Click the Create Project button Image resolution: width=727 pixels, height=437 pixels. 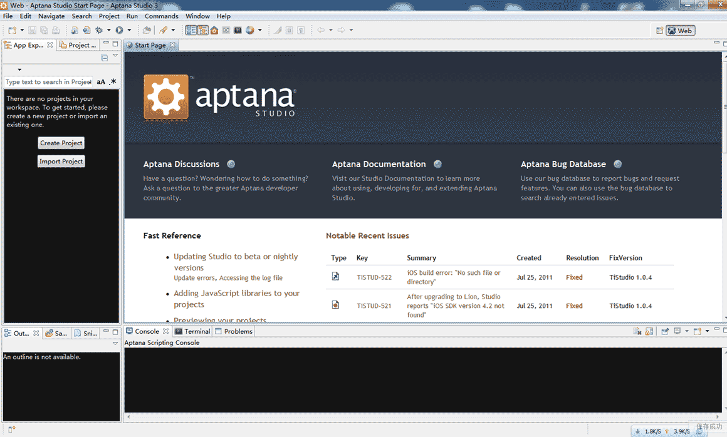point(61,143)
